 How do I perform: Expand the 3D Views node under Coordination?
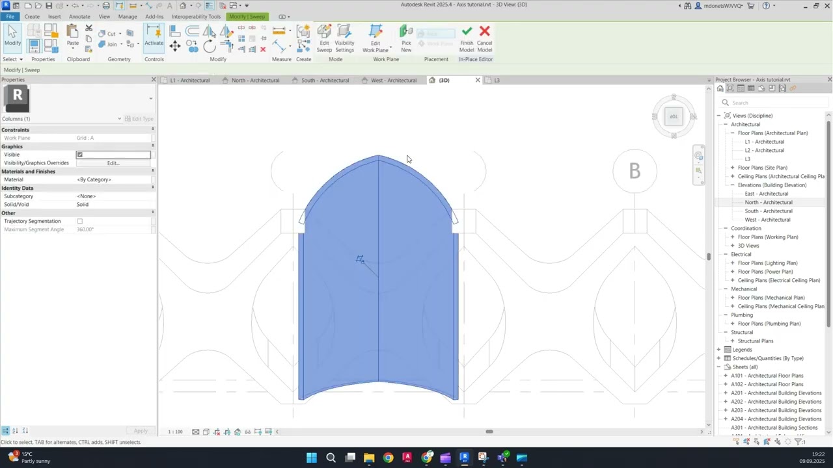(x=733, y=246)
